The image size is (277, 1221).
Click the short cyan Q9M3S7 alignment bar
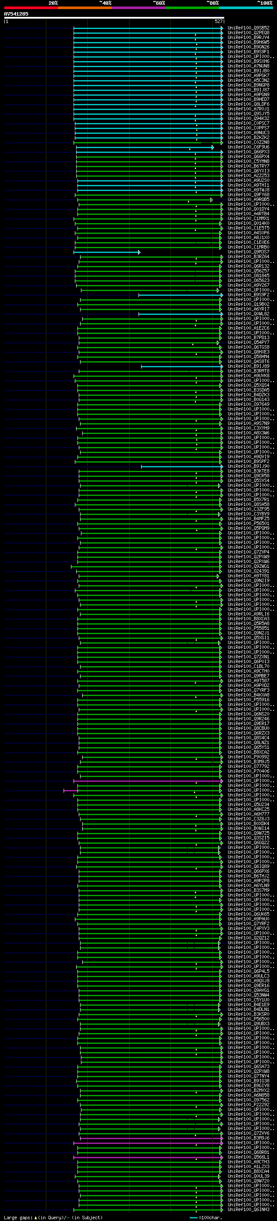click(x=107, y=252)
